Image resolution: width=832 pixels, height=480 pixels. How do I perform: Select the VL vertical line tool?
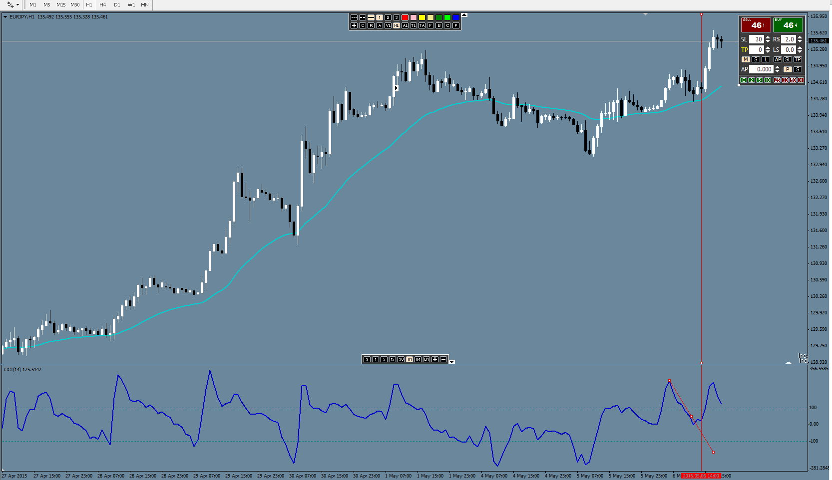pos(388,25)
